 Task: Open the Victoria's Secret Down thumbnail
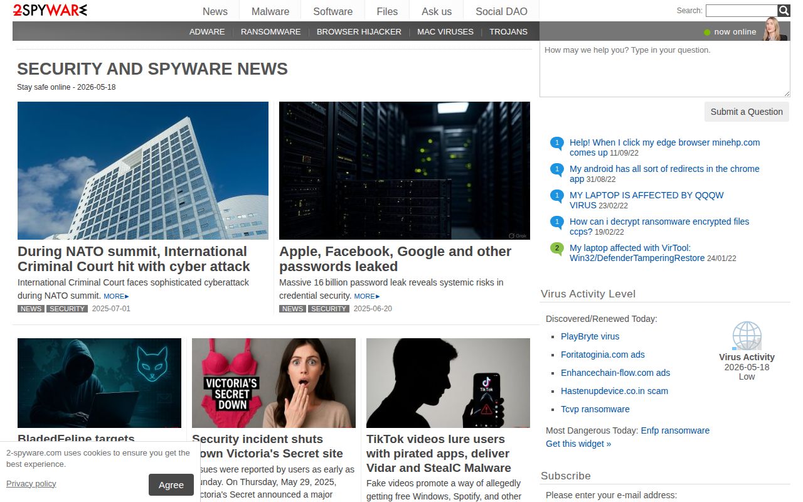coord(274,383)
